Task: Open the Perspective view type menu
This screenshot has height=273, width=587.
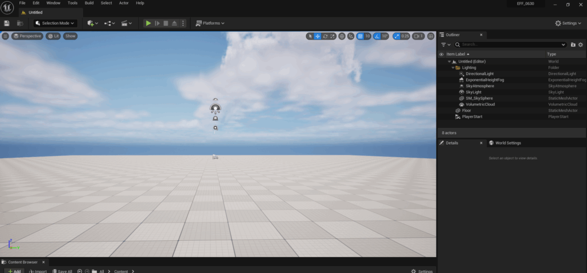Action: (27, 36)
